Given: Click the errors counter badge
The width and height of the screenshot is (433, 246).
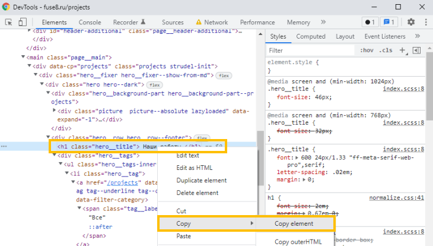Looking at the screenshot, I should coord(370,22).
